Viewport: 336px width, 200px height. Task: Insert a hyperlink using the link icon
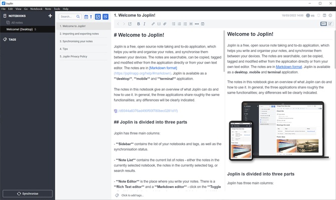coord(153,24)
